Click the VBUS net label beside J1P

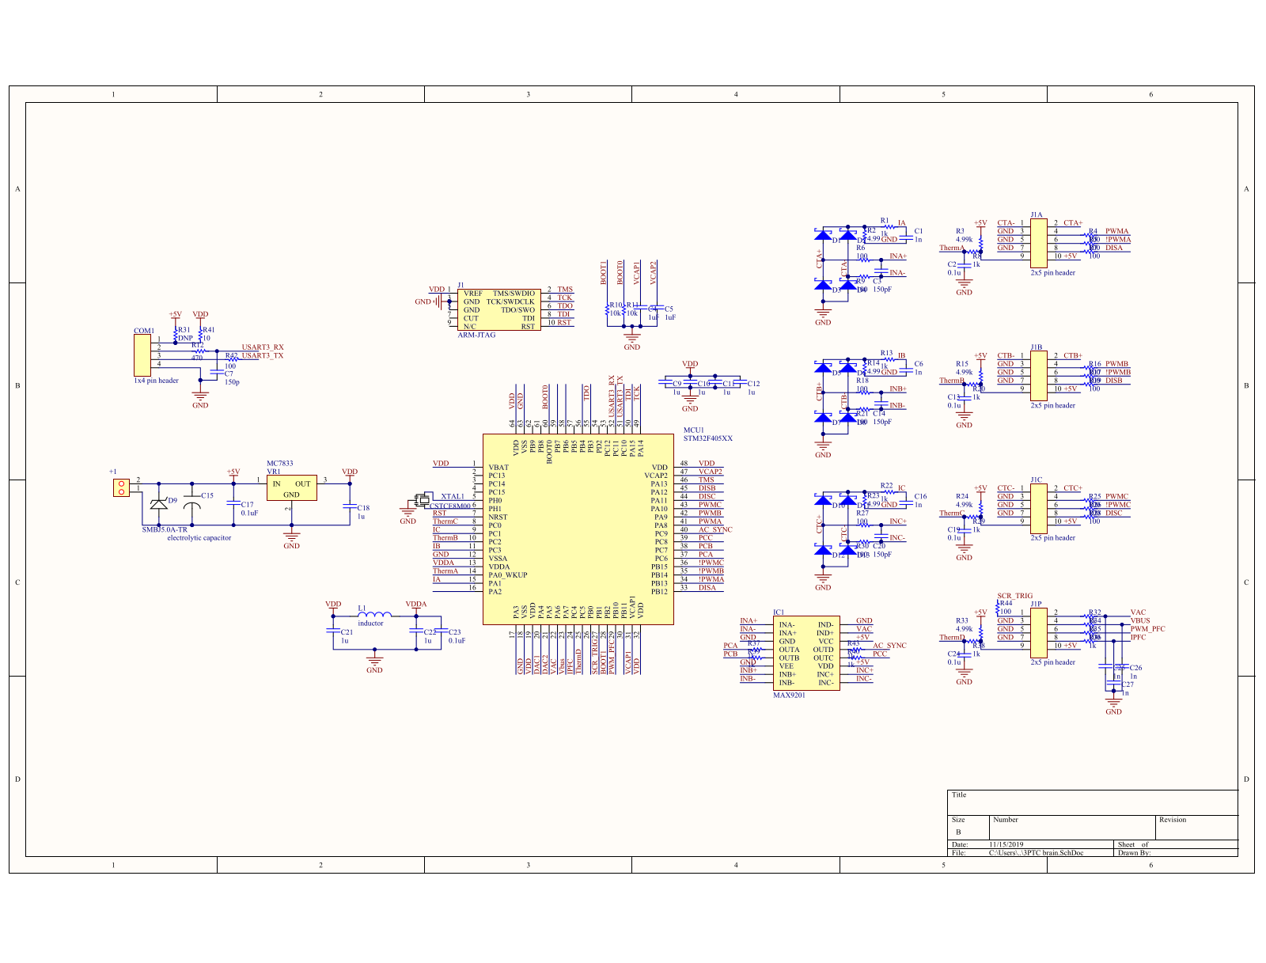tap(1140, 621)
